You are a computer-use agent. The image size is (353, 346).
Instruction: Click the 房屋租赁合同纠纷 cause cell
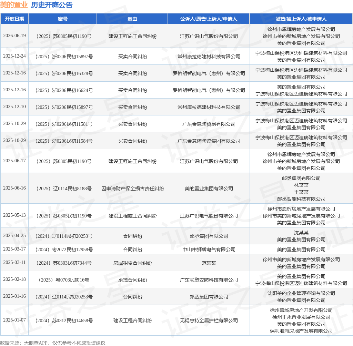[132, 263]
